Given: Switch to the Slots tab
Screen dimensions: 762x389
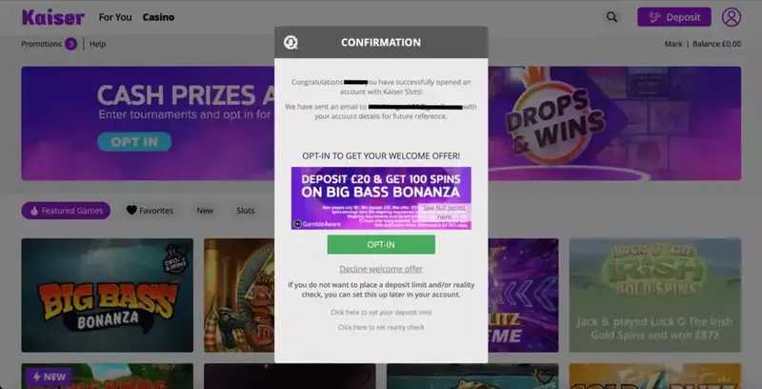Looking at the screenshot, I should [x=246, y=211].
